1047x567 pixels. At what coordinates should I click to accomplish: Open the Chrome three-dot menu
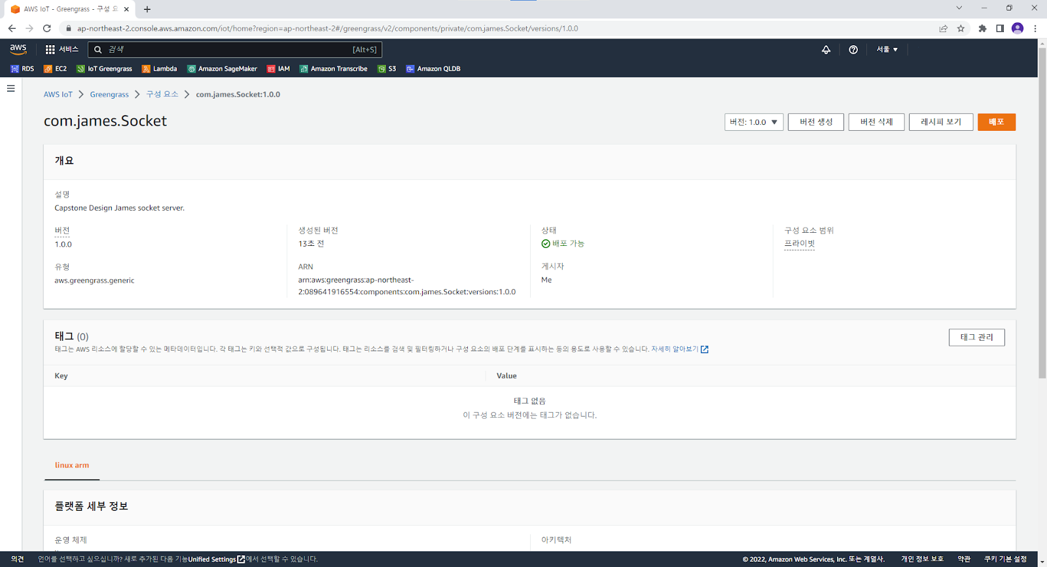coord(1035,28)
